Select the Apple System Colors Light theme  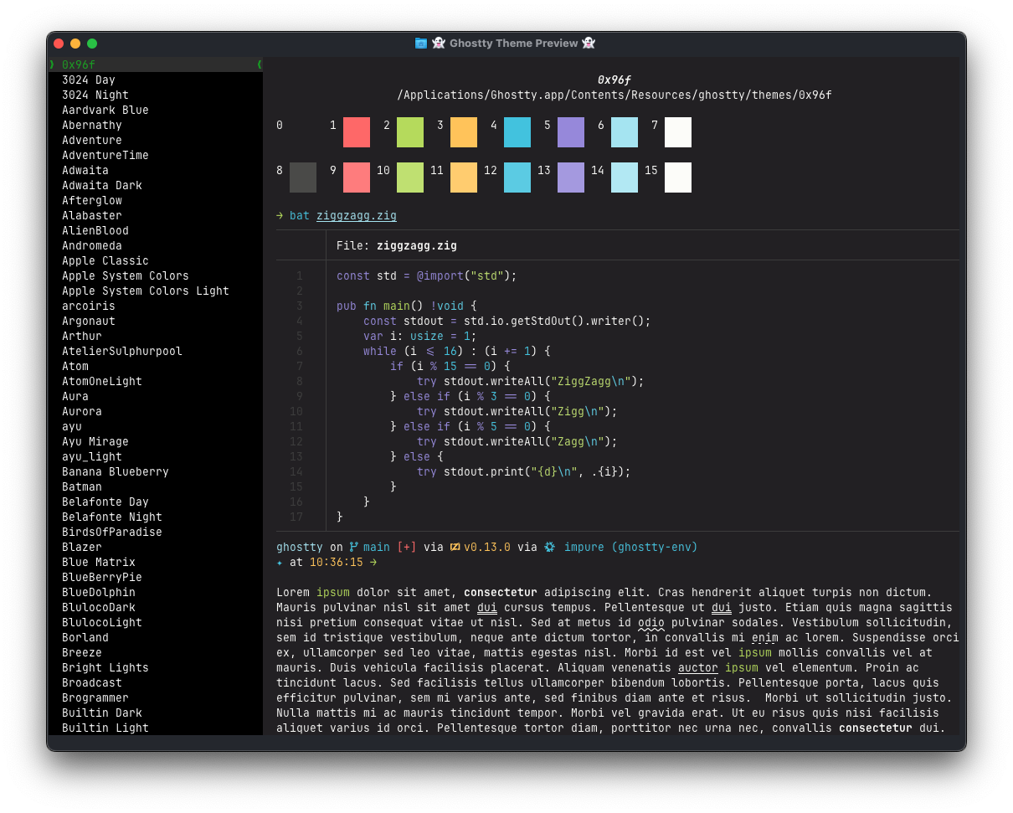point(146,291)
